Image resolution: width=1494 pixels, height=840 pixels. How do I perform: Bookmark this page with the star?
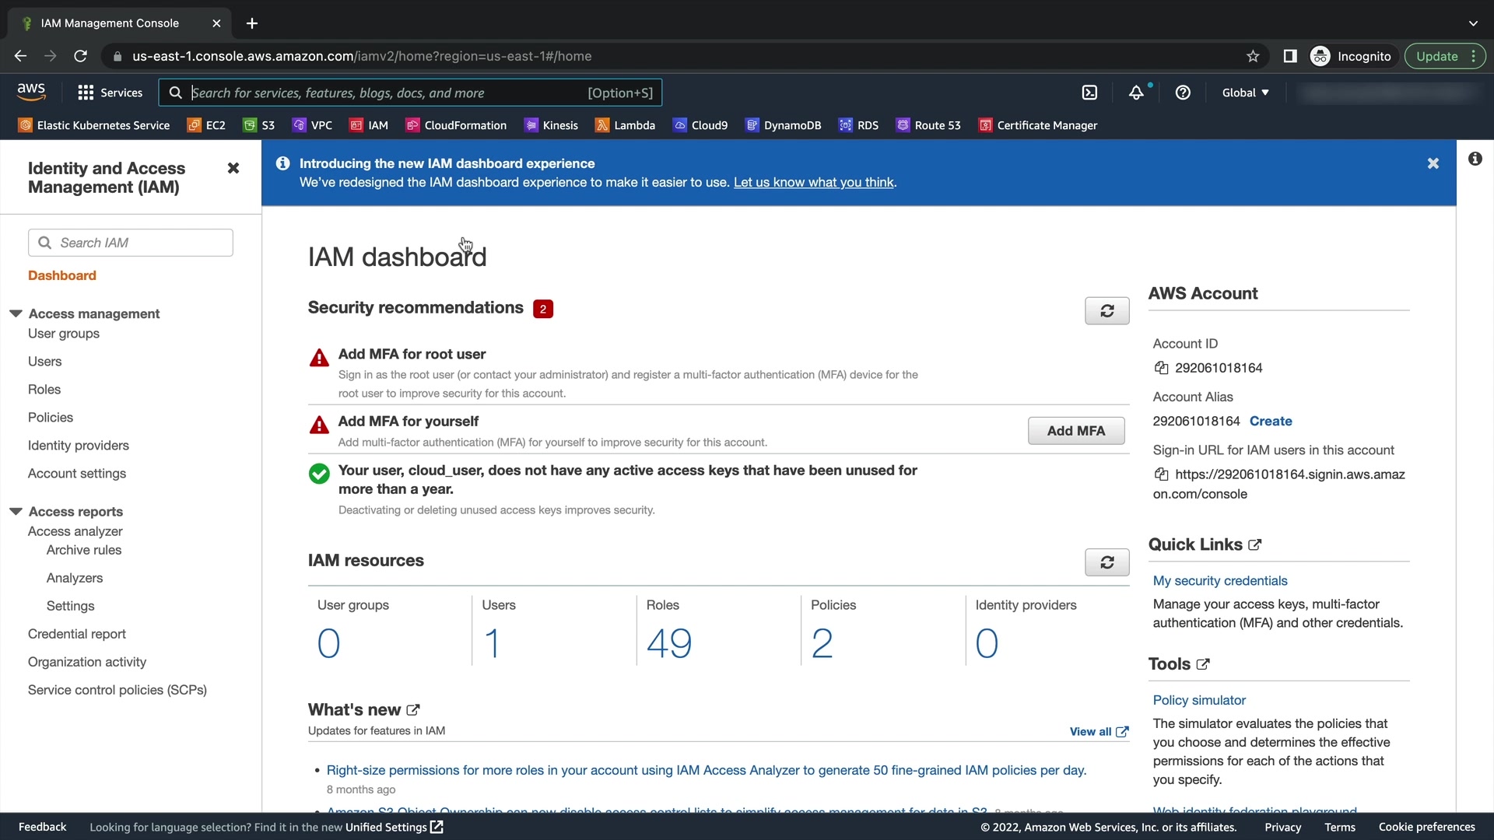1253,56
